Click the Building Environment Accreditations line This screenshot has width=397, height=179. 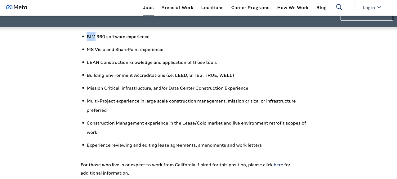(x=160, y=75)
